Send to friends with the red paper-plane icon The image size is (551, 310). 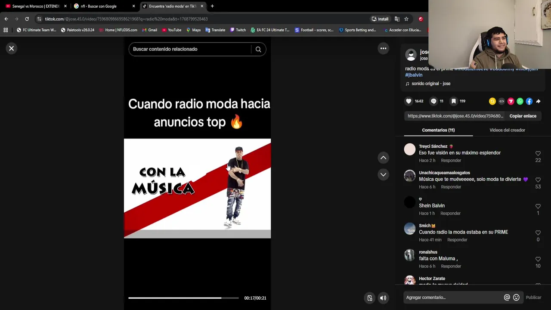[x=511, y=101]
